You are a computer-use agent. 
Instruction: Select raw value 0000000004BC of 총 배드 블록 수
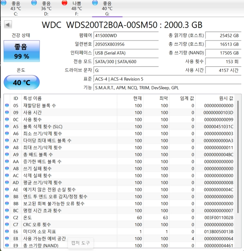(219, 155)
